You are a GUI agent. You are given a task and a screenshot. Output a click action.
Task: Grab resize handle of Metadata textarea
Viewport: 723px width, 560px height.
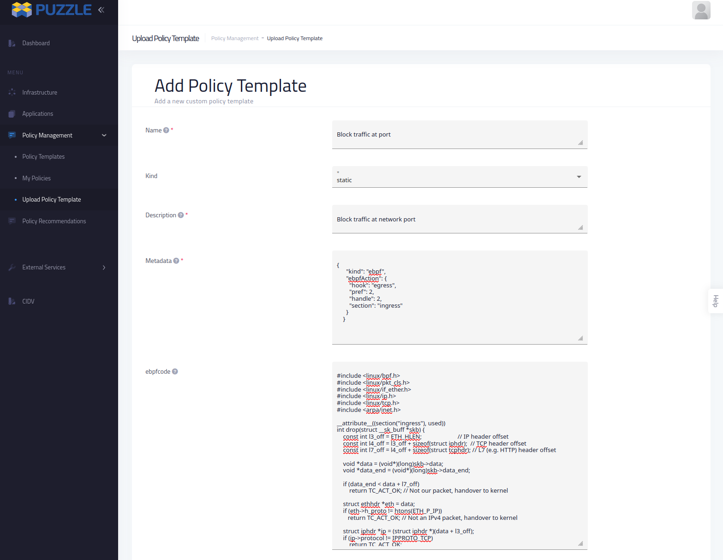[580, 338]
